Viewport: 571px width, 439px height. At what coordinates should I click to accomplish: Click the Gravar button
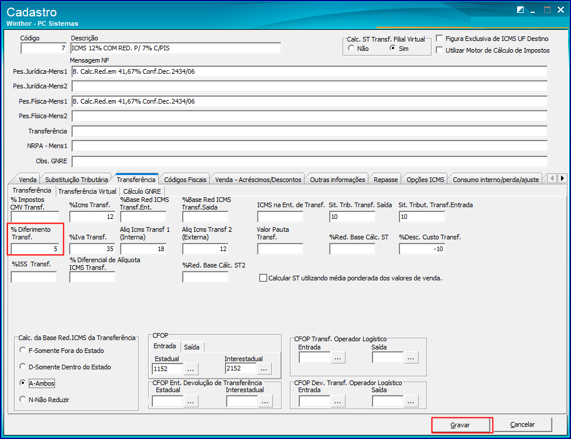pos(460,425)
